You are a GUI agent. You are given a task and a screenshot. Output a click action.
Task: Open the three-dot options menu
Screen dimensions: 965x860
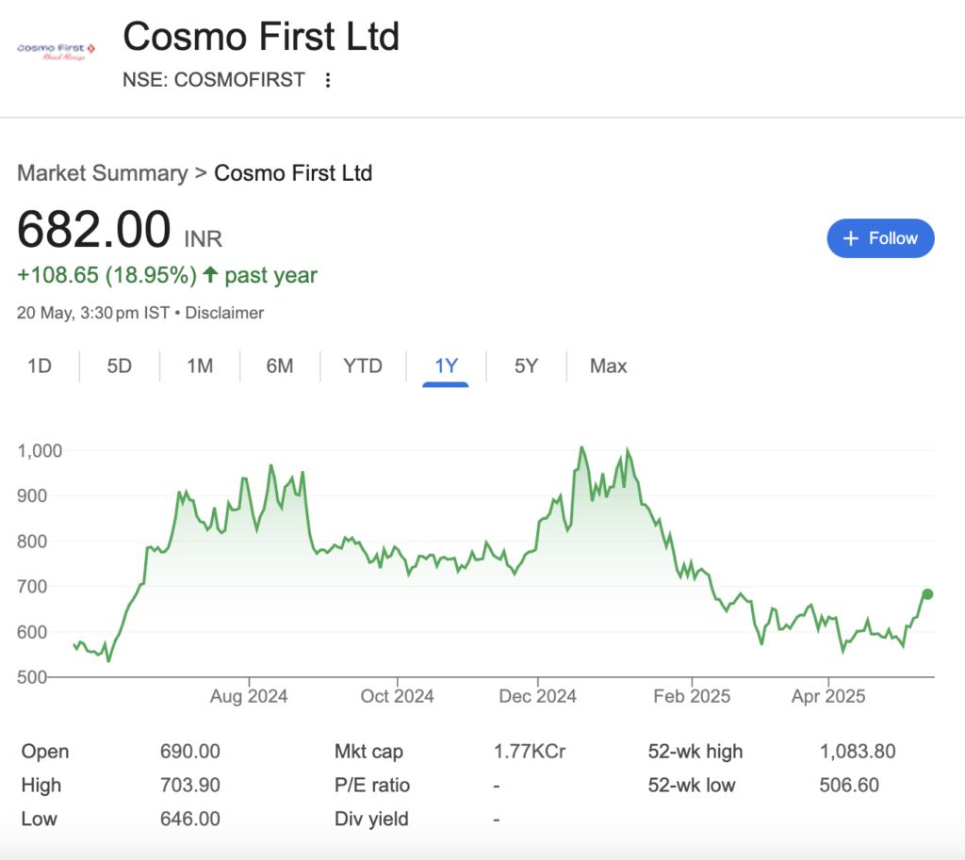coord(328,80)
